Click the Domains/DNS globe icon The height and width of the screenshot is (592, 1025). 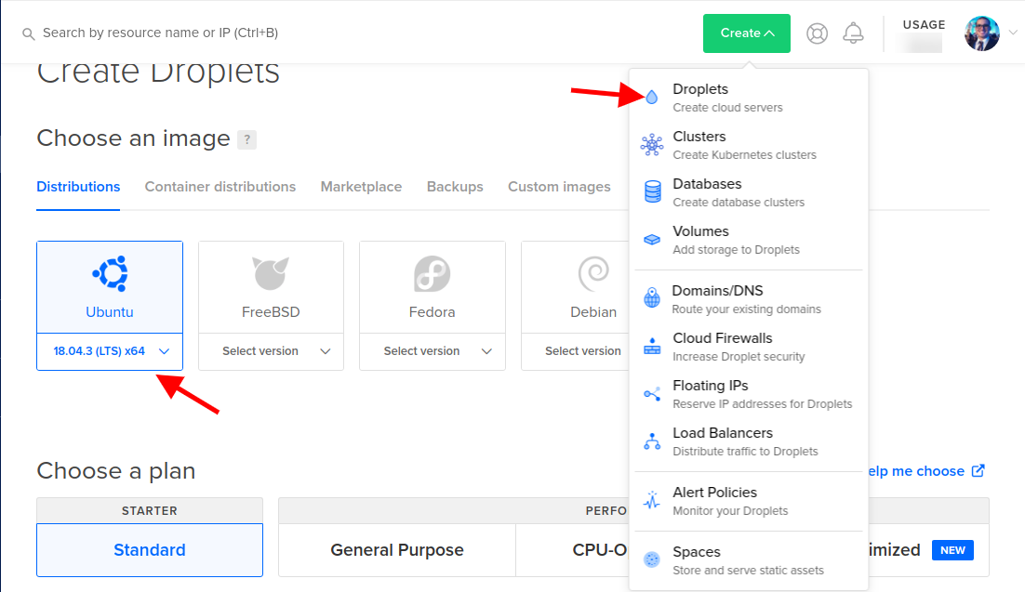[x=652, y=298]
